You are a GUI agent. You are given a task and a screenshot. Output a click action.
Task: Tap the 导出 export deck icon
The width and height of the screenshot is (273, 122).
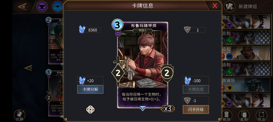coord(261,115)
